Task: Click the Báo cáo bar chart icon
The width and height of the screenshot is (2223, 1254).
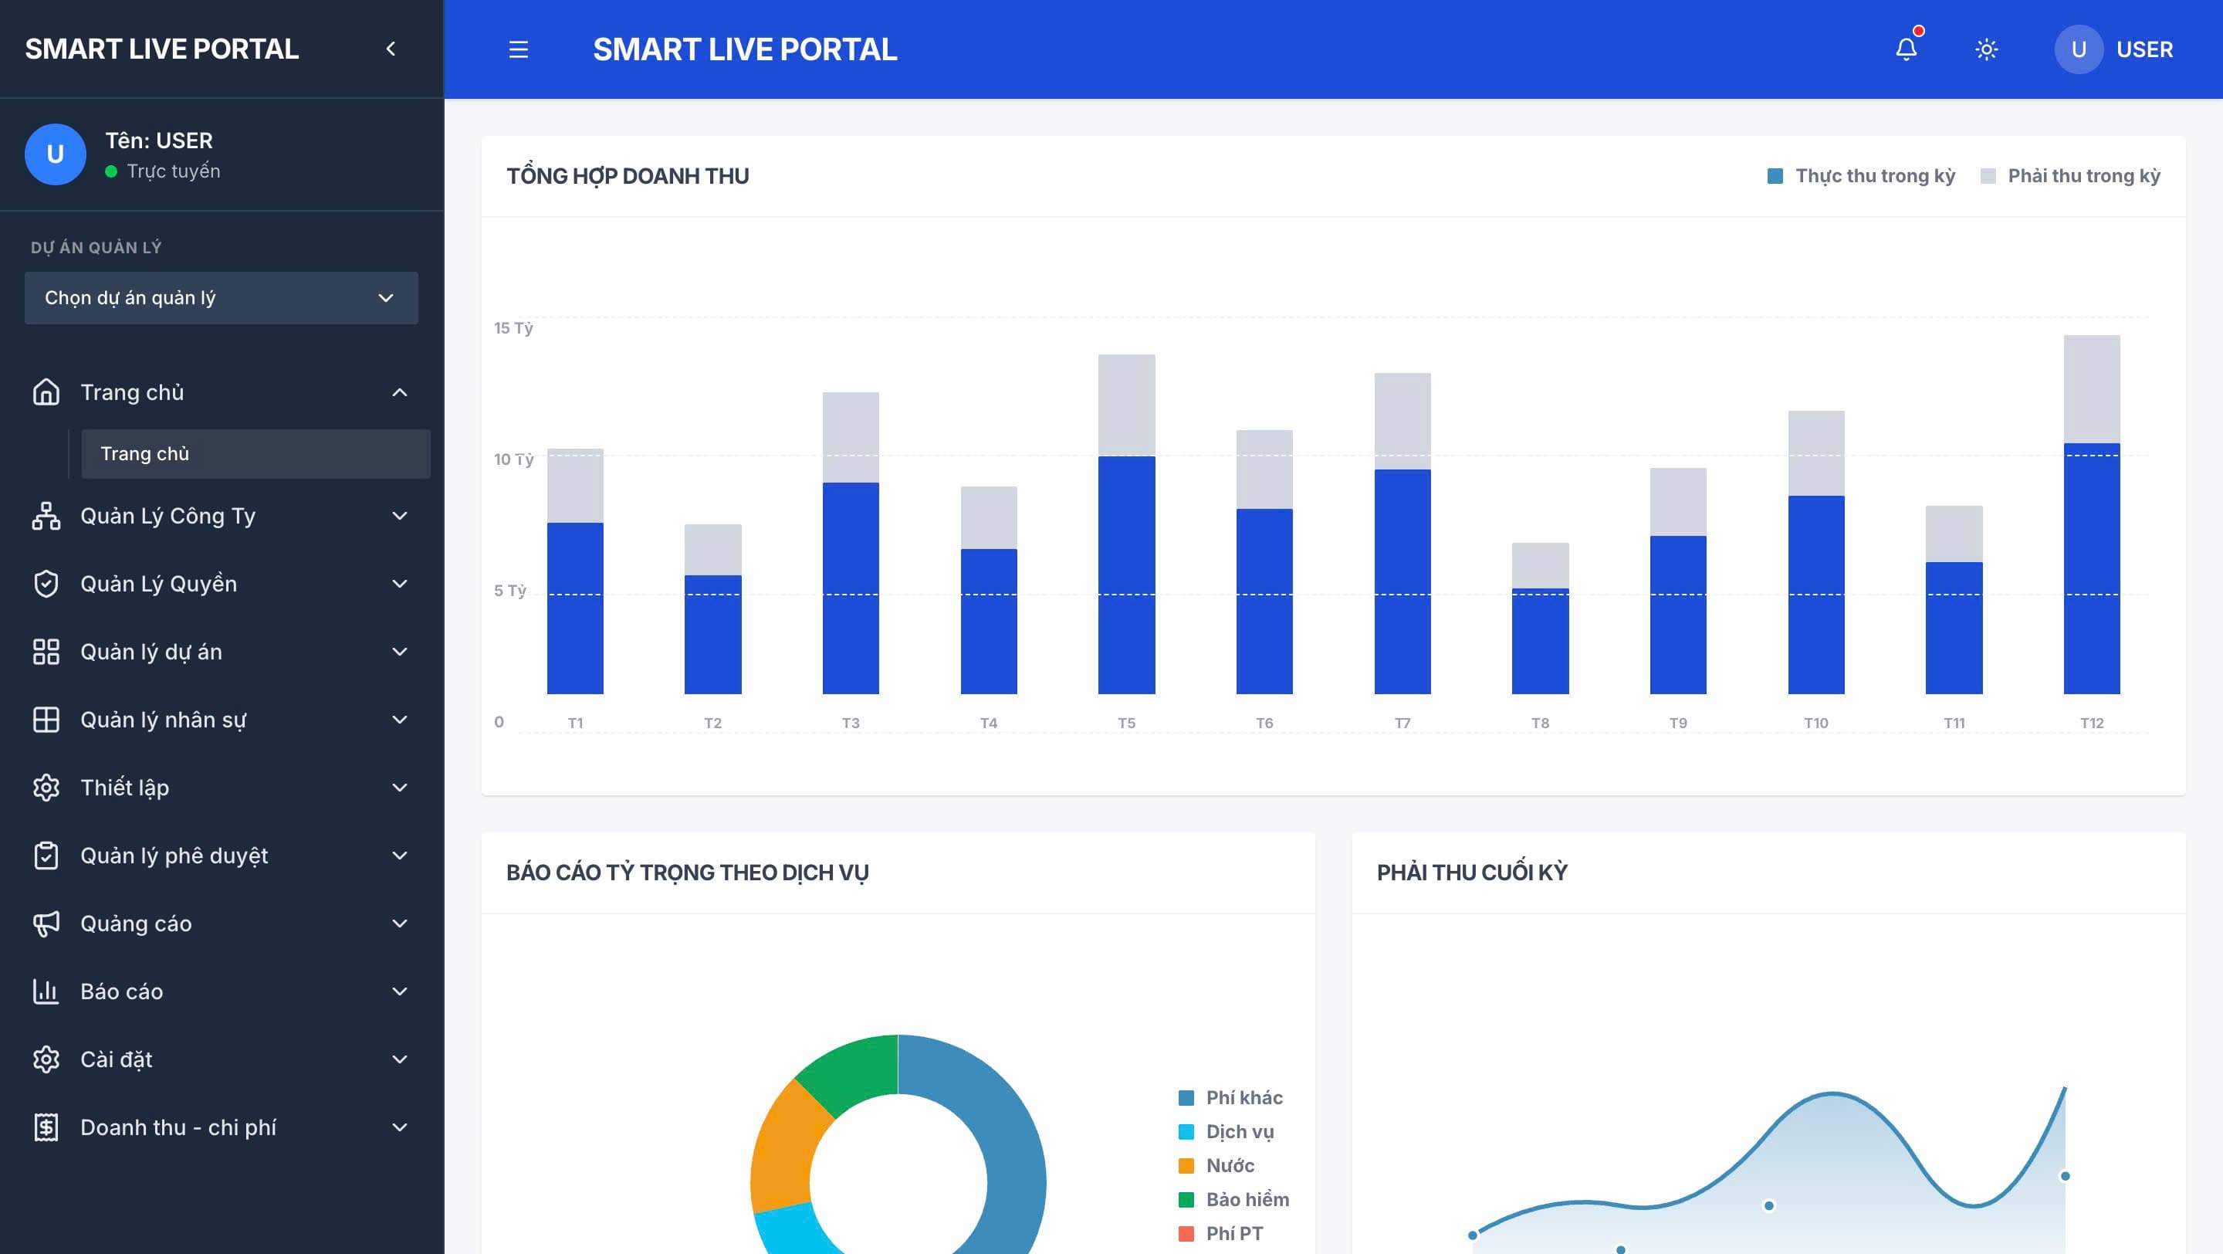Action: tap(46, 991)
